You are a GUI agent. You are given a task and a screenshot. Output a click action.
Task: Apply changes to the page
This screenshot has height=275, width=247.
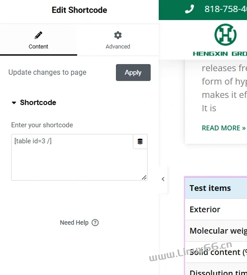coord(133,73)
